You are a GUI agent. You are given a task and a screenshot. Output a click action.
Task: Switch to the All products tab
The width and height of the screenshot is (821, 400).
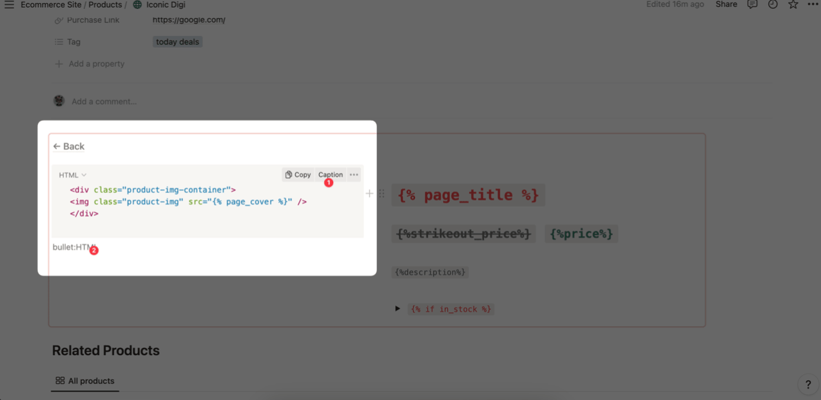pos(85,381)
